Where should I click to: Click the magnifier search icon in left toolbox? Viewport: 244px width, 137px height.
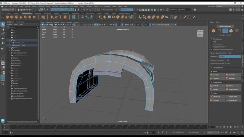[x=3, y=84]
